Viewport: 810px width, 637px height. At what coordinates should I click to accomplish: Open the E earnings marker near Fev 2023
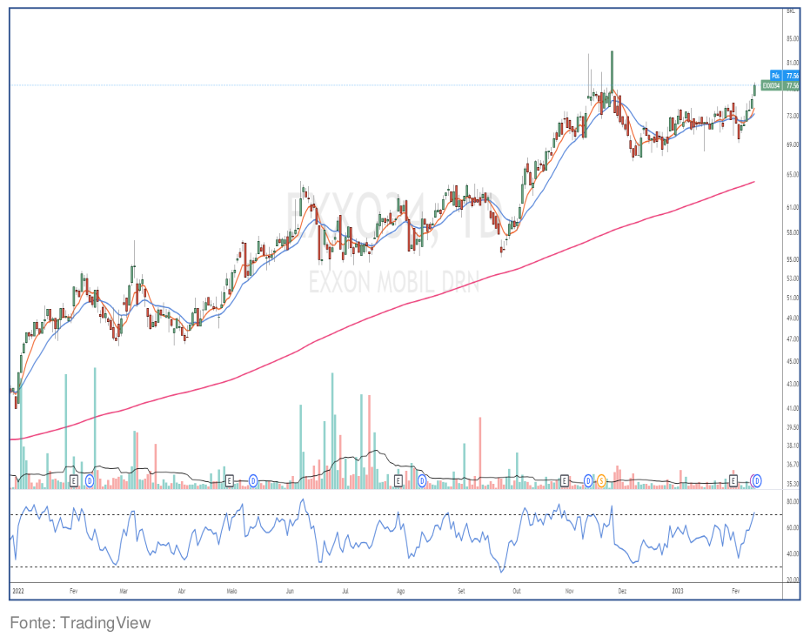(x=733, y=481)
